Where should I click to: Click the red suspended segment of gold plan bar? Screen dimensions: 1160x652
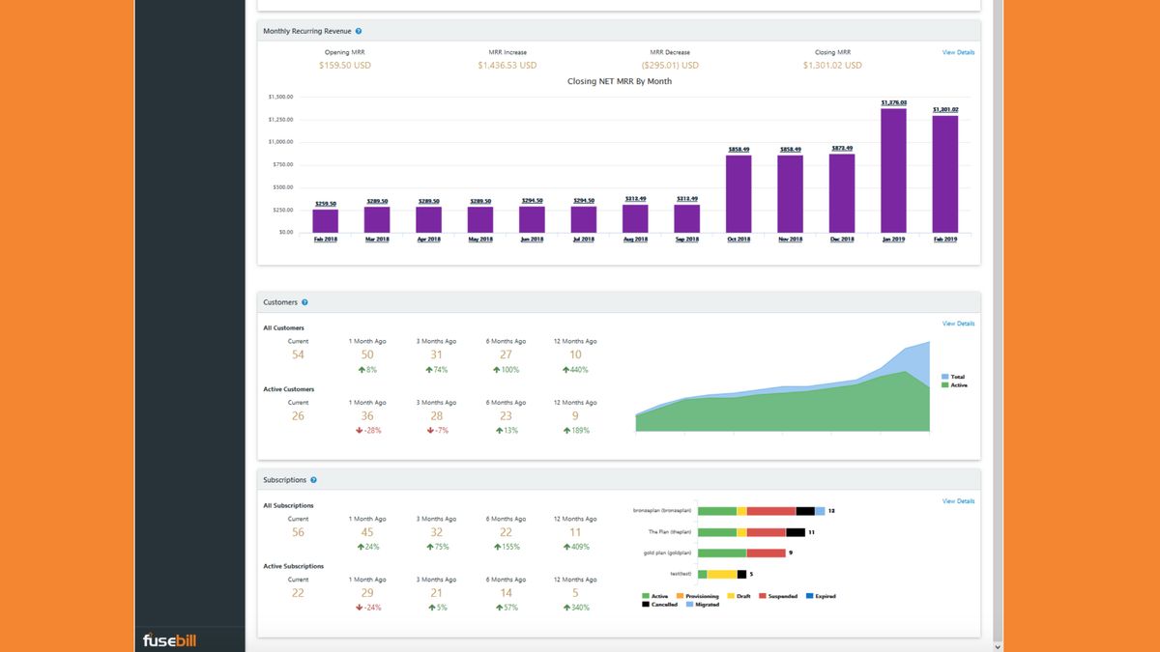[x=767, y=553]
